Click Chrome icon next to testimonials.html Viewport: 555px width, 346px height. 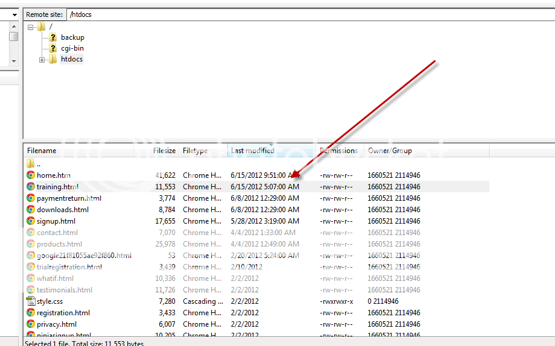(31, 290)
